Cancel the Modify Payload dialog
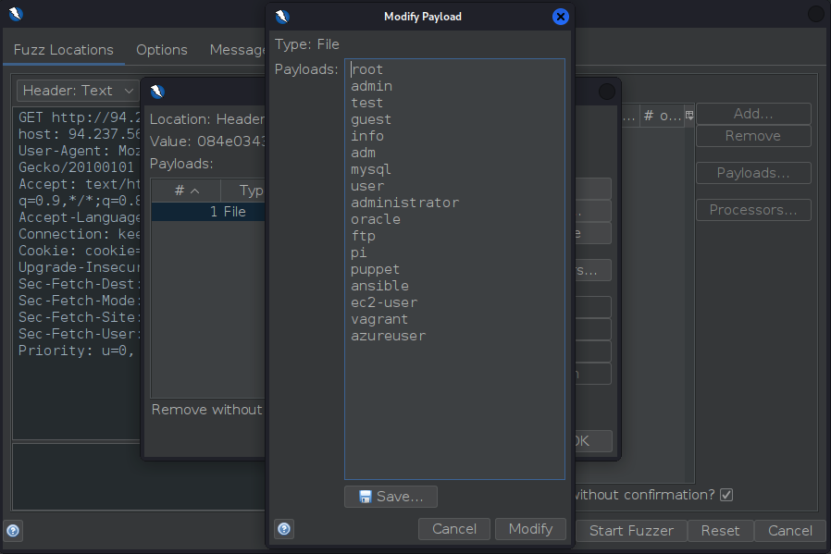Screen dimensions: 831x554 454,529
